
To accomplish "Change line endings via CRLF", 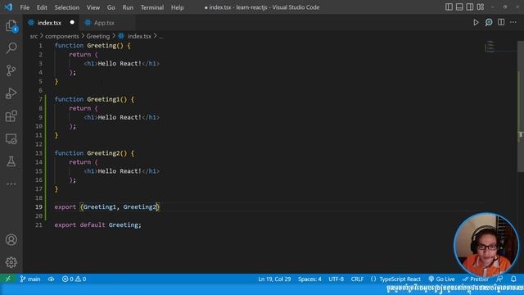I will coord(357,279).
